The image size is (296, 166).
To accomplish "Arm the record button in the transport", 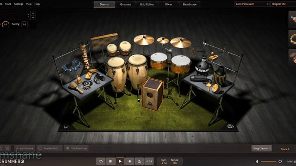I will pyautogui.click(x=129, y=161).
